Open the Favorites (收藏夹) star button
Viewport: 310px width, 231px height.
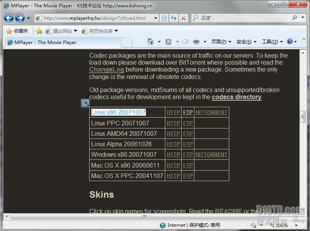pos(17,31)
